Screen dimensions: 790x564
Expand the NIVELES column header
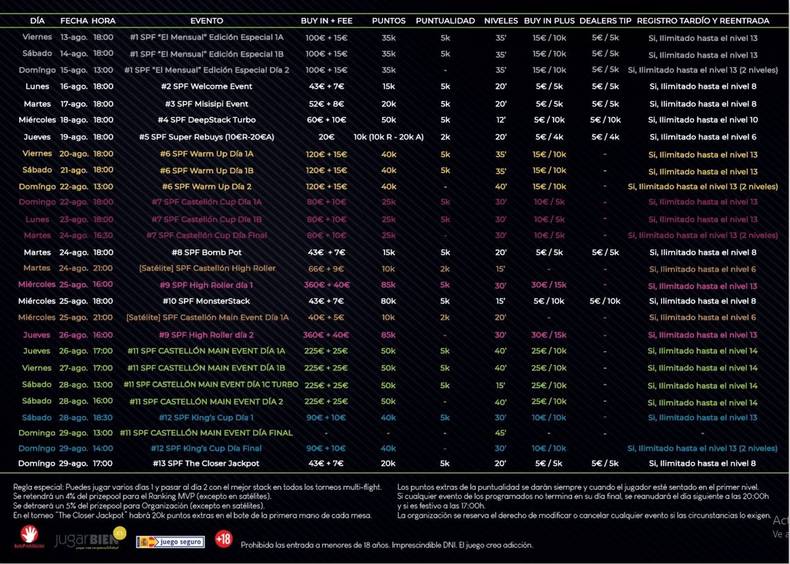(x=501, y=20)
